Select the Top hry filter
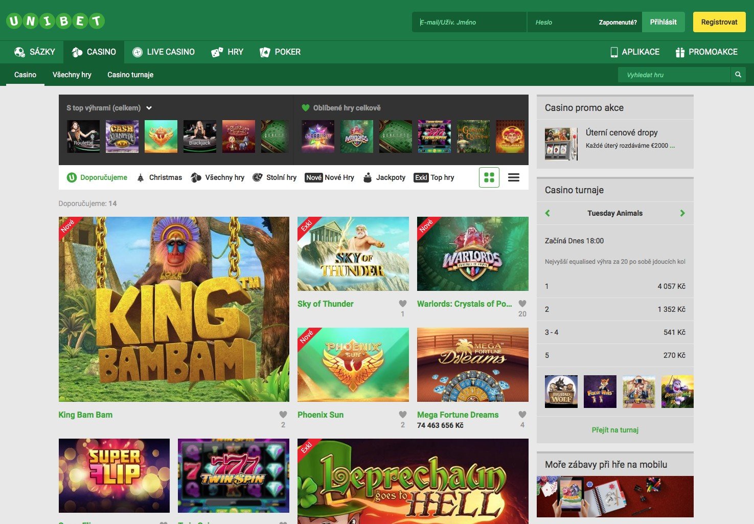This screenshot has width=754, height=524. (434, 177)
